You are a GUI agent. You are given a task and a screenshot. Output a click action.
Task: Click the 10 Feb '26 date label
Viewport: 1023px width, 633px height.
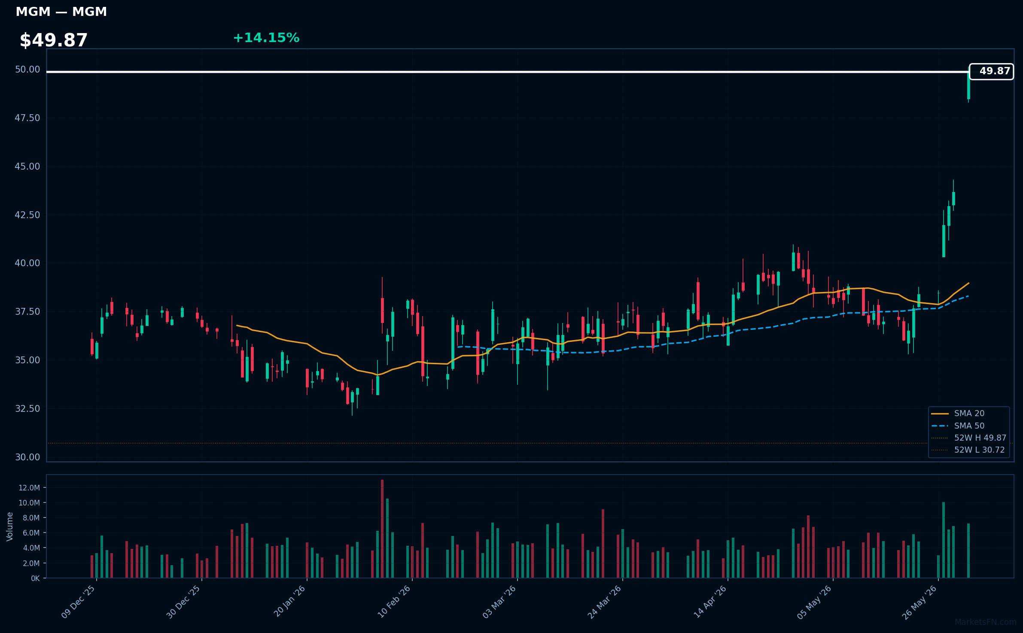394,602
